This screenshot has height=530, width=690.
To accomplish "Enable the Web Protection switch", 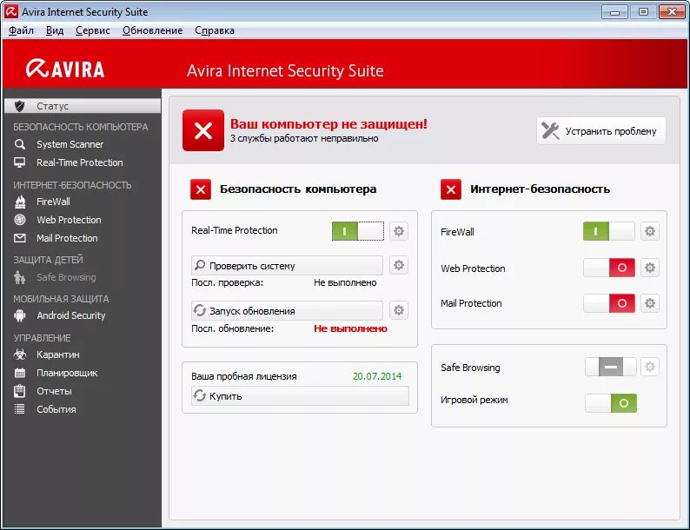I will (609, 268).
